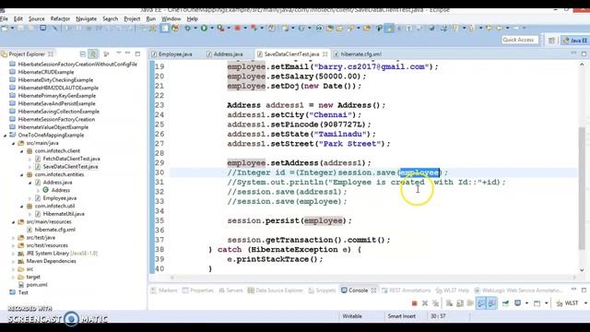Collapse the com.infotech.entities package

tap(22, 175)
